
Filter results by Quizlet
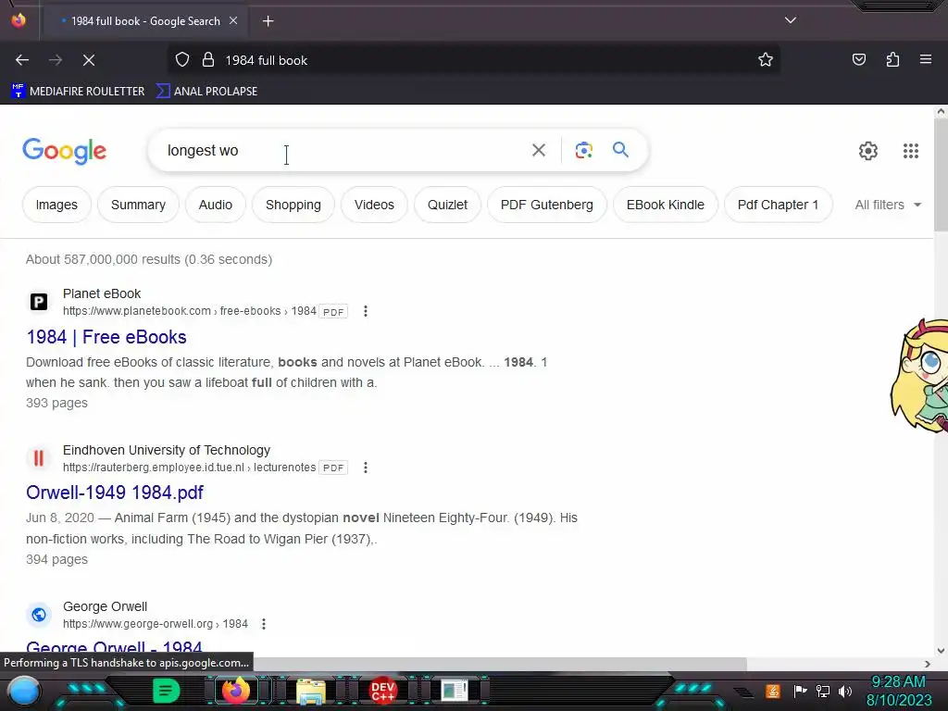tap(447, 205)
